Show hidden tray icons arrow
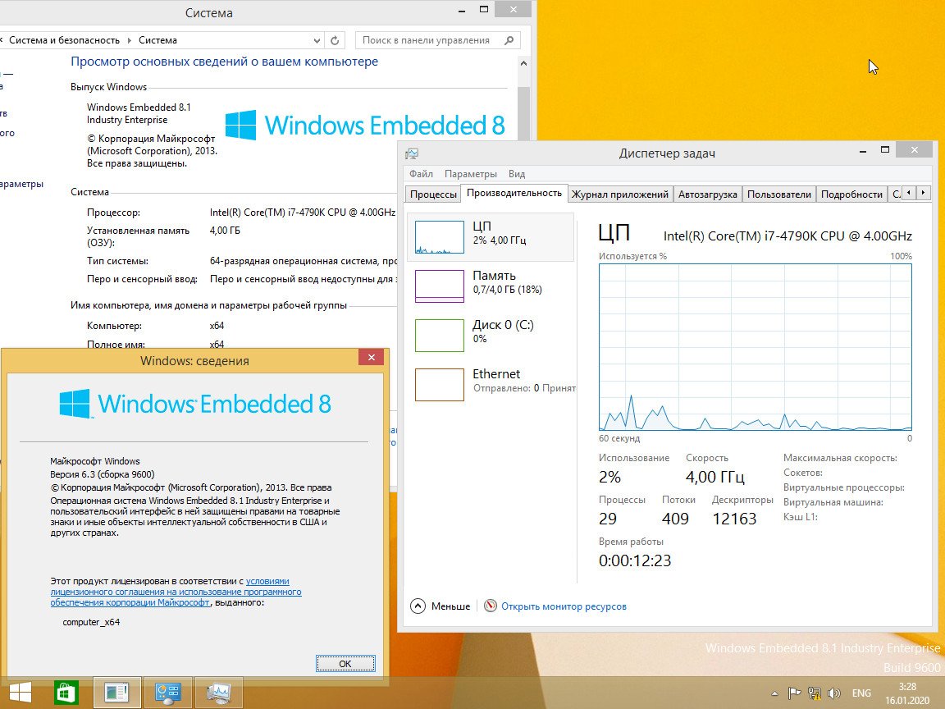945x709 pixels. click(x=774, y=693)
